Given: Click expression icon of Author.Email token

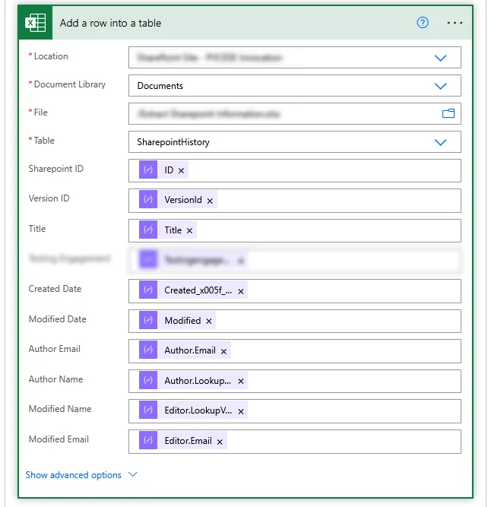Looking at the screenshot, I should pyautogui.click(x=148, y=350).
